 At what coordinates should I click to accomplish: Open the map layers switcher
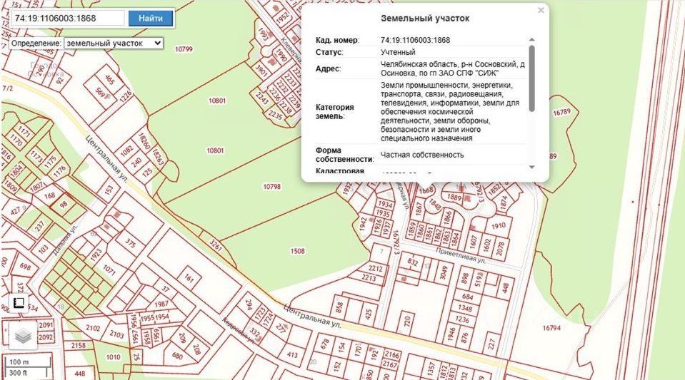[23, 335]
